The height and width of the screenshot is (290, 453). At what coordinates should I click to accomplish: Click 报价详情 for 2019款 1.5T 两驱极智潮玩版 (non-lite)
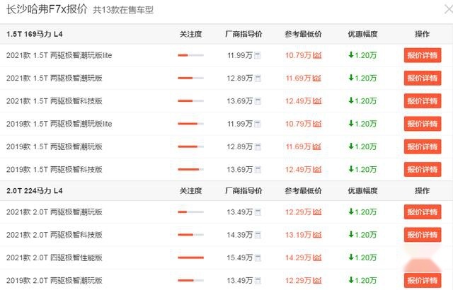click(x=423, y=146)
